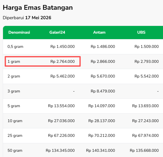Viewport: 163px width, 157px height.
Task: Click Galeri24 price Rp 27.036.000
Action: pyautogui.click(x=61, y=121)
